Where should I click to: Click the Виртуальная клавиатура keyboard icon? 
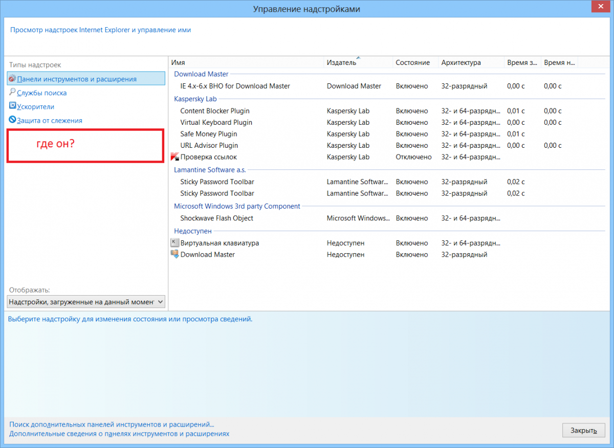174,243
